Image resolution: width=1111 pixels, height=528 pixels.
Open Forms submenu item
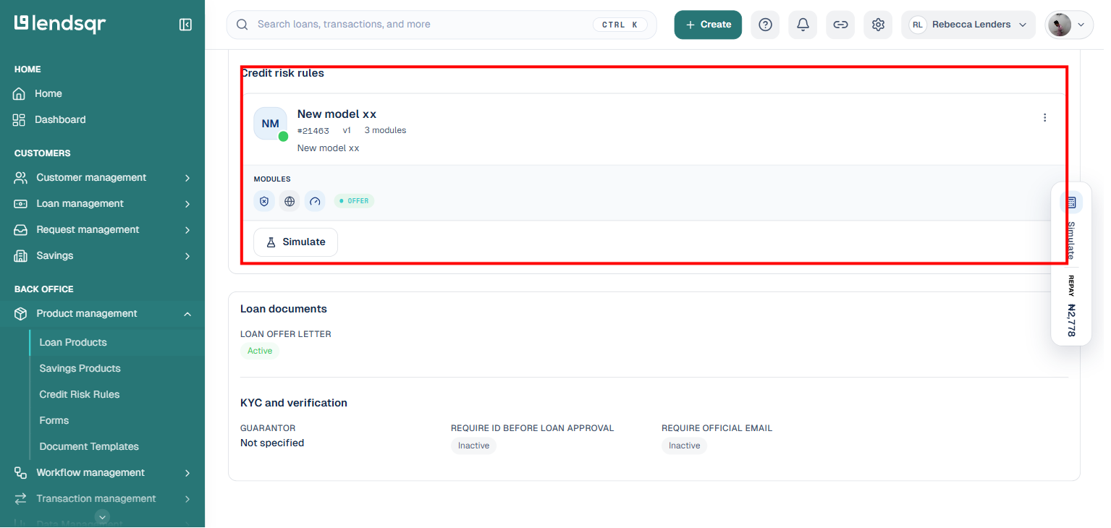click(54, 420)
